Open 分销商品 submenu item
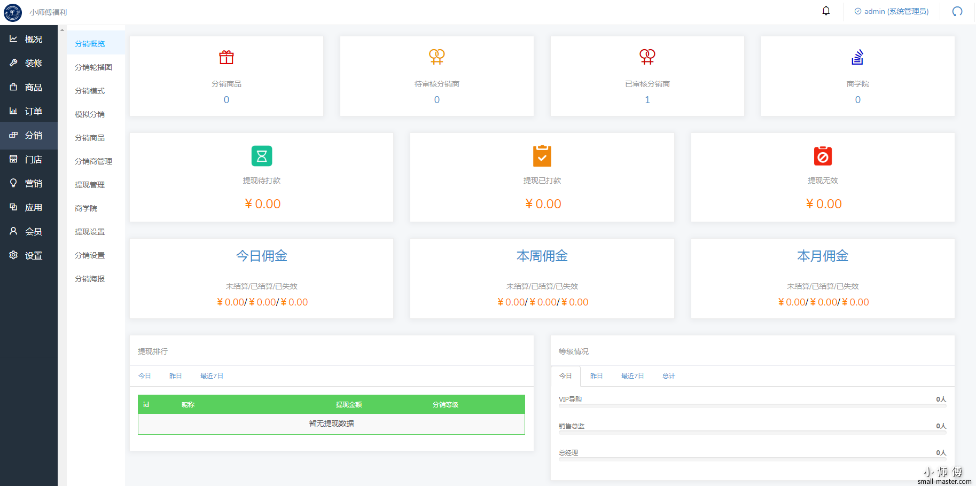This screenshot has width=976, height=486. coord(90,138)
